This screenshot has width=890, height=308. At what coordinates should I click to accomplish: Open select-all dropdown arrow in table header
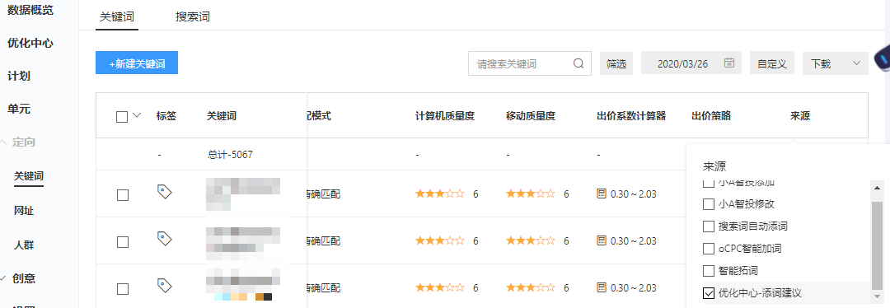point(136,116)
